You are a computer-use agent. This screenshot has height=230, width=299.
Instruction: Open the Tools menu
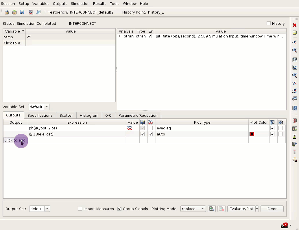(x=115, y=4)
